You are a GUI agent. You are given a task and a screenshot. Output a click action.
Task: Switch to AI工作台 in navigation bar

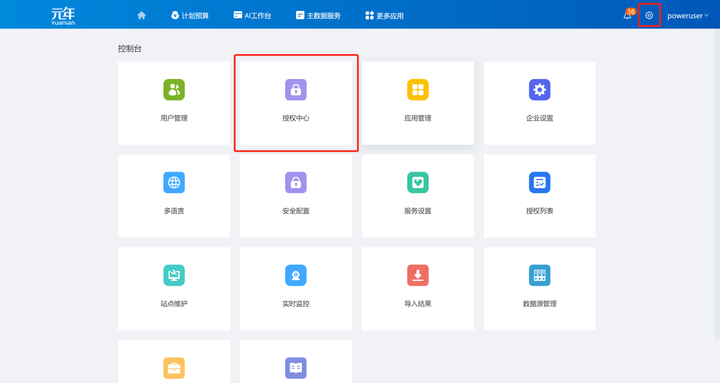pyautogui.click(x=252, y=16)
